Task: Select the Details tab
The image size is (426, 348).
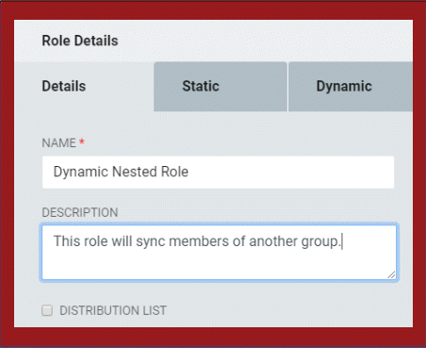Action: click(84, 87)
